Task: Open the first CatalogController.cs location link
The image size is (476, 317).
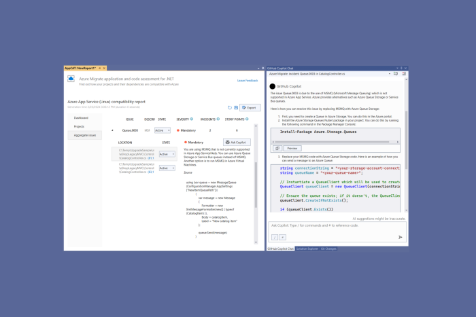Action: click(x=151, y=158)
